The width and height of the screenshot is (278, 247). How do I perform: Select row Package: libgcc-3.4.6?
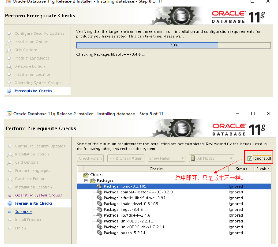(174, 210)
